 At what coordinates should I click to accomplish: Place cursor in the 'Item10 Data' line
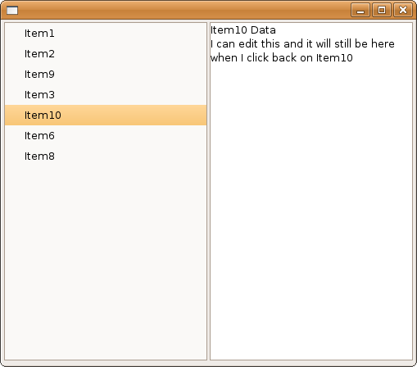[243, 30]
